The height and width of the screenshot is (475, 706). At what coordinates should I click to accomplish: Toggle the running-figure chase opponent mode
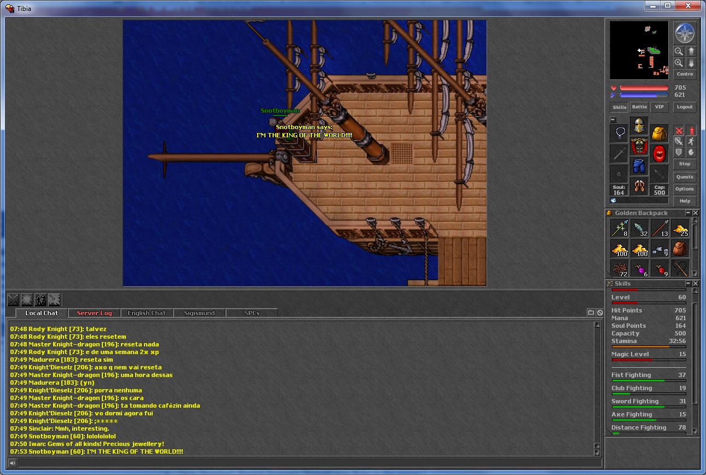tap(691, 142)
